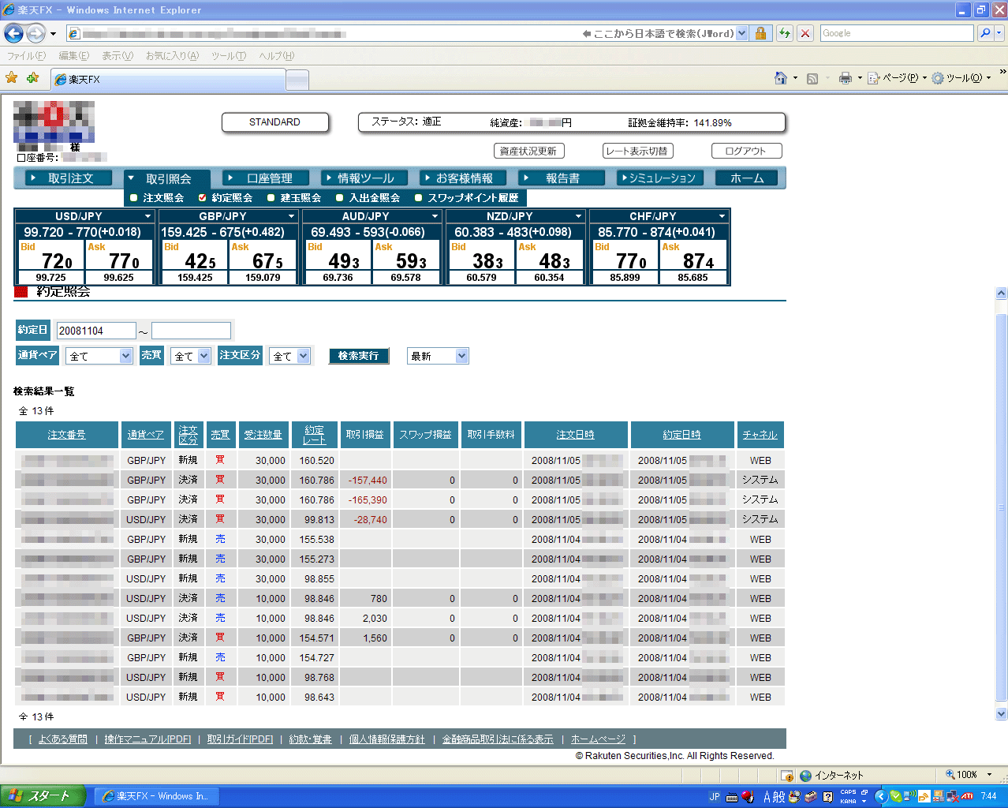Click the security lock icon in address bar
This screenshot has width=1008, height=808.
pyautogui.click(x=760, y=33)
